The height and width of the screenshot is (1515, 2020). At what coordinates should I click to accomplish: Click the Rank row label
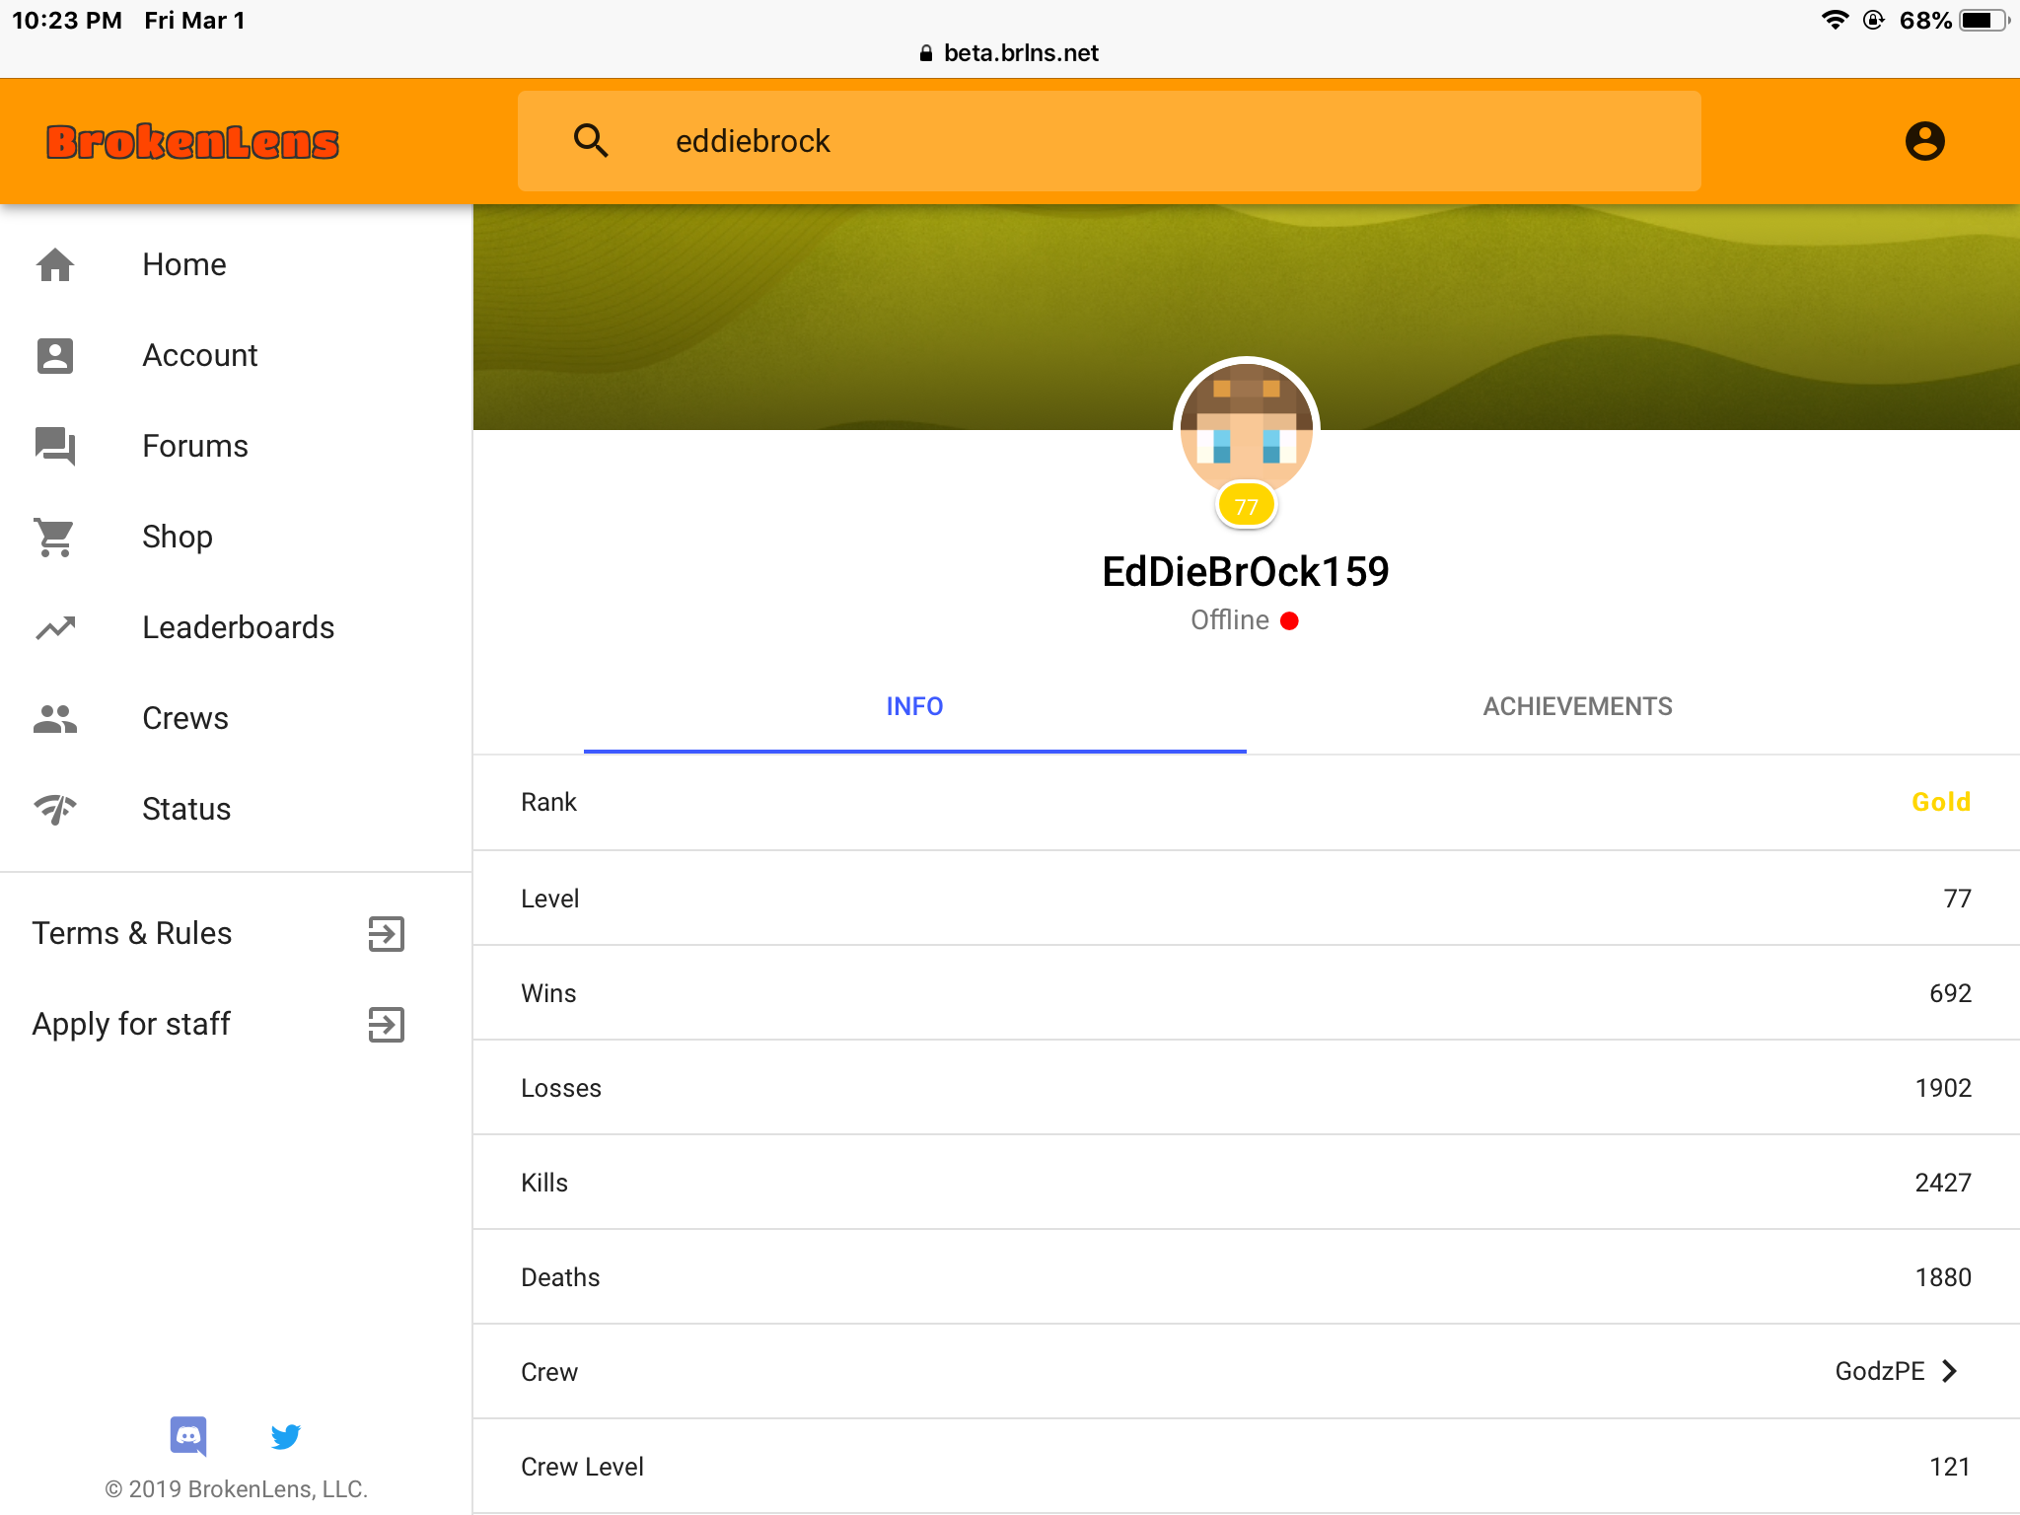[548, 802]
